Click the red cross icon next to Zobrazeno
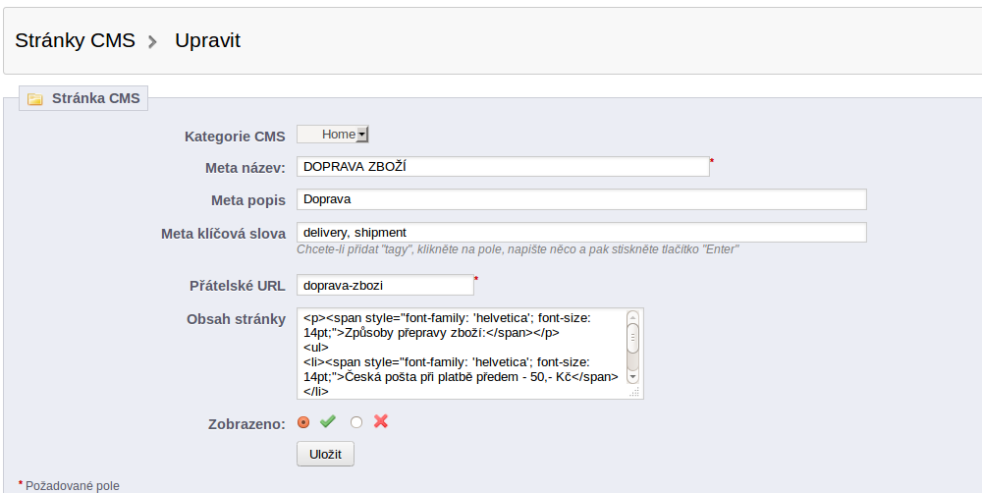This screenshot has width=982, height=493. [381, 421]
